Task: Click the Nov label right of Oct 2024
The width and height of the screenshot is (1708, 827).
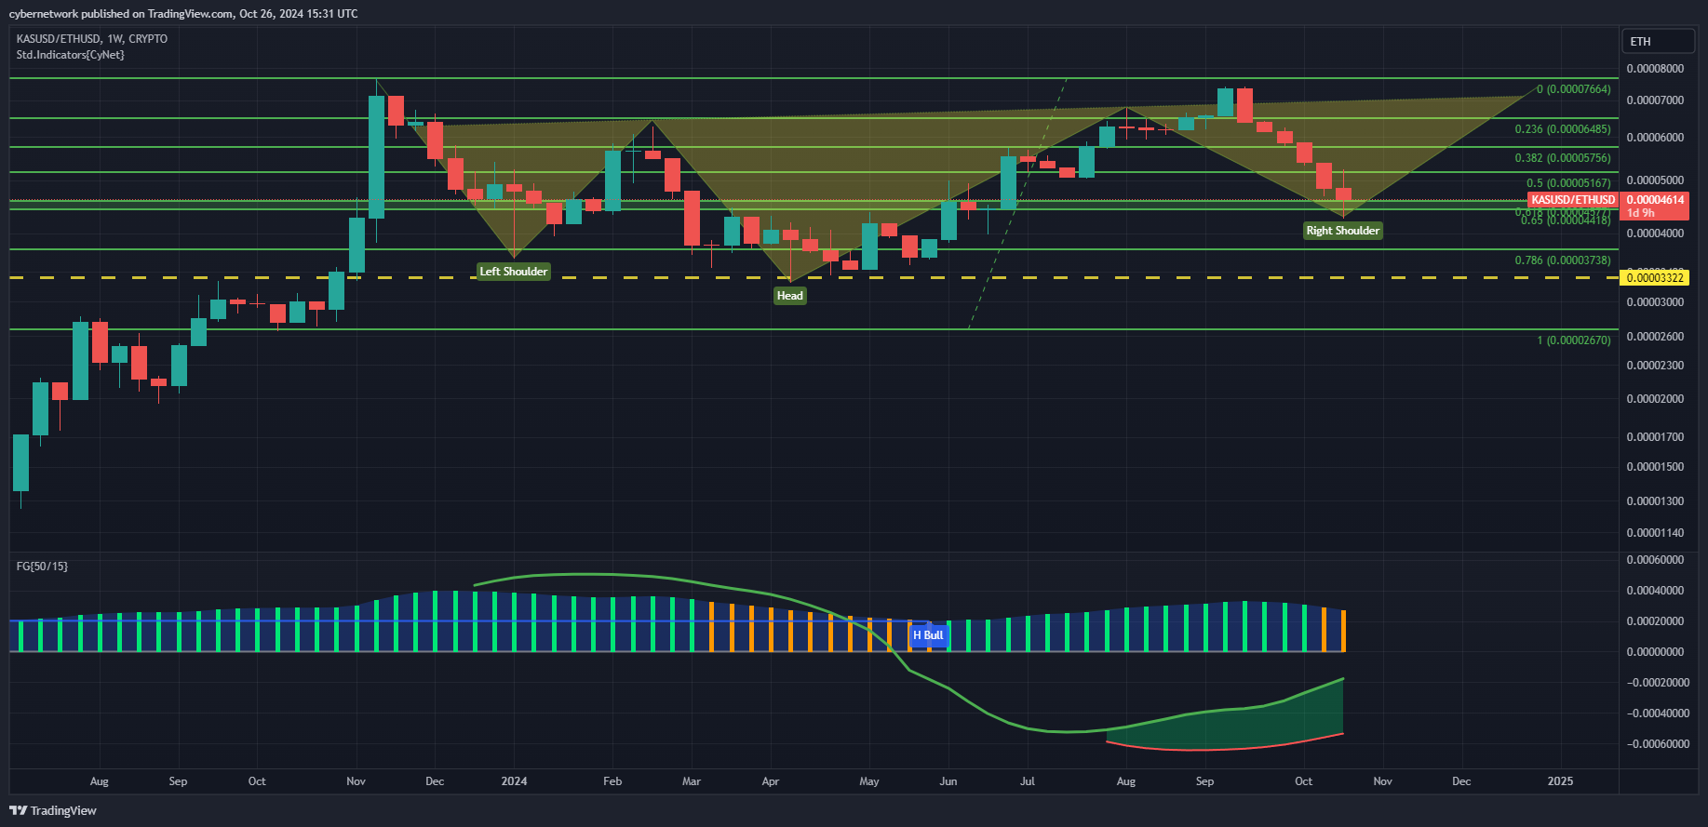Action: (1383, 781)
